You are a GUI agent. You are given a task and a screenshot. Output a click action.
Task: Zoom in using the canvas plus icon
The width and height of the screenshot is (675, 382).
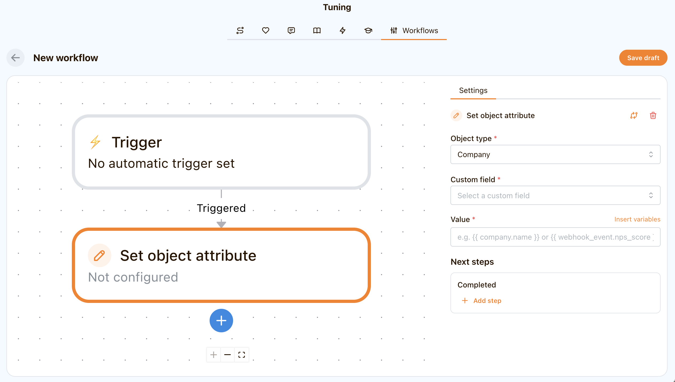click(x=213, y=355)
